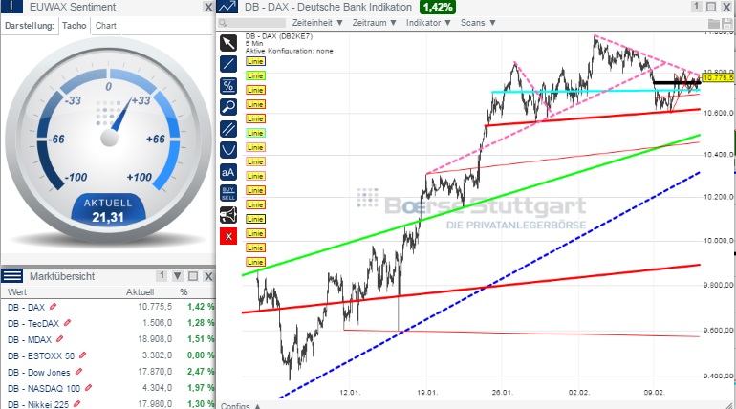Click the red X delete drawings tool
This screenshot has width=736, height=409.
(x=228, y=236)
